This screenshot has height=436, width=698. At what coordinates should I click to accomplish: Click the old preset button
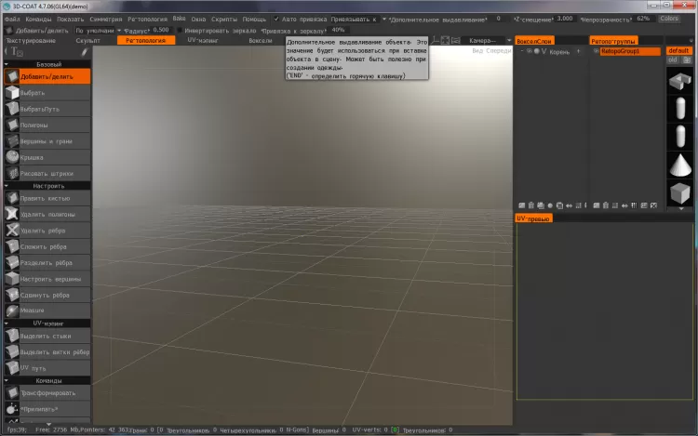coord(672,60)
